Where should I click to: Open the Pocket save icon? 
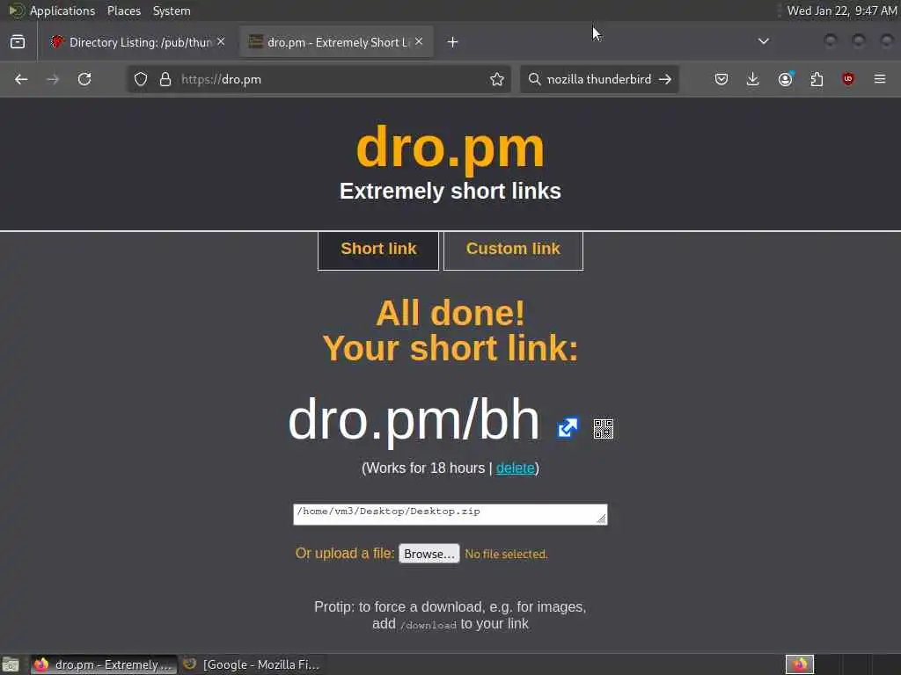point(722,79)
